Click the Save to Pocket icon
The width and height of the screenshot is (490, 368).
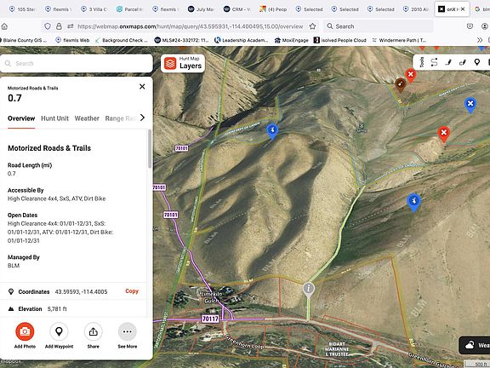click(470, 26)
